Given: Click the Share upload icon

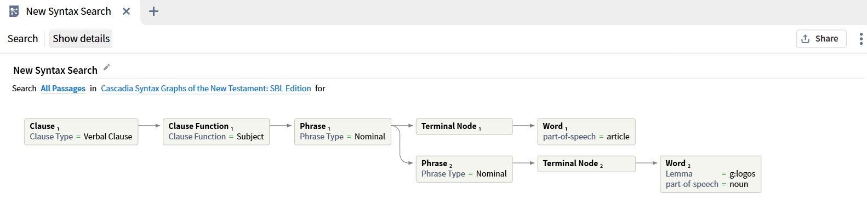Looking at the screenshot, I should (x=805, y=39).
